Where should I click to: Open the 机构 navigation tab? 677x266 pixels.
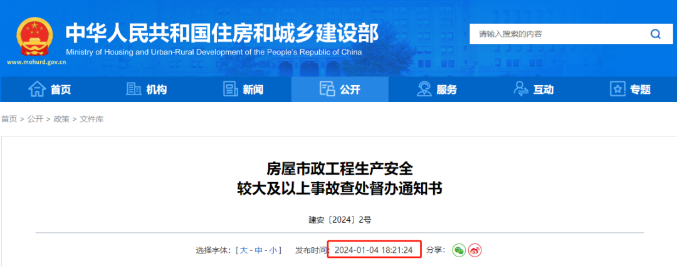pos(146,90)
